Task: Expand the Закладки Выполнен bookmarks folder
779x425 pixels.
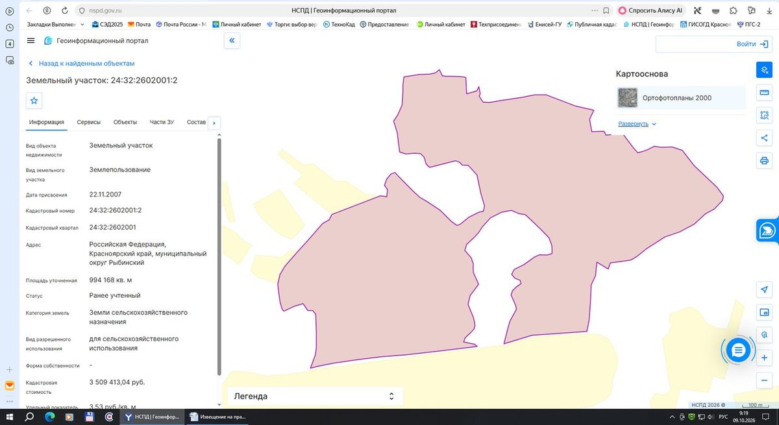Action: pyautogui.click(x=56, y=25)
